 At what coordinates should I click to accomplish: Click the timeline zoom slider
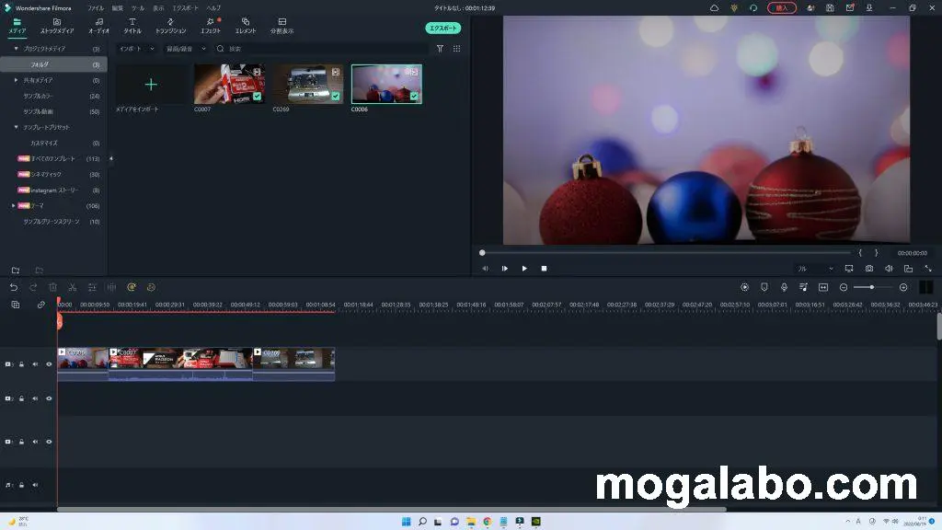(871, 287)
